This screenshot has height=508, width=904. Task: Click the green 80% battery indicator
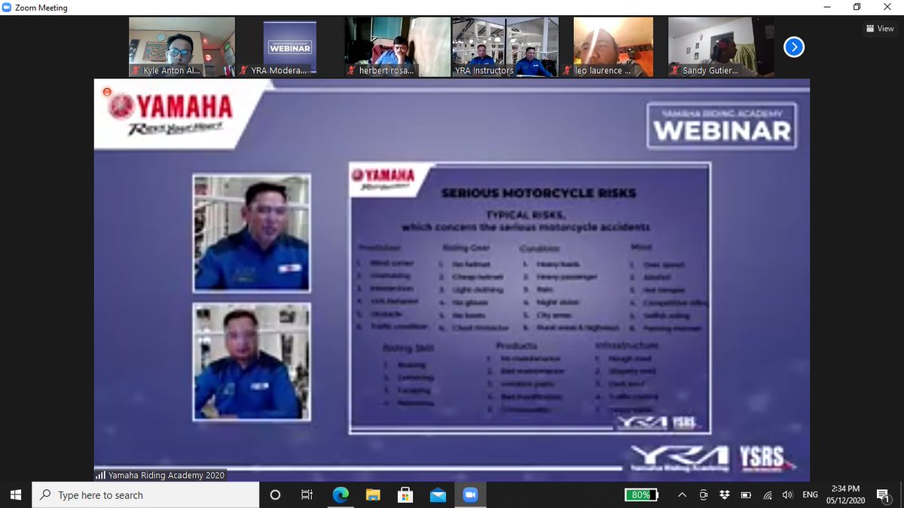tap(643, 494)
